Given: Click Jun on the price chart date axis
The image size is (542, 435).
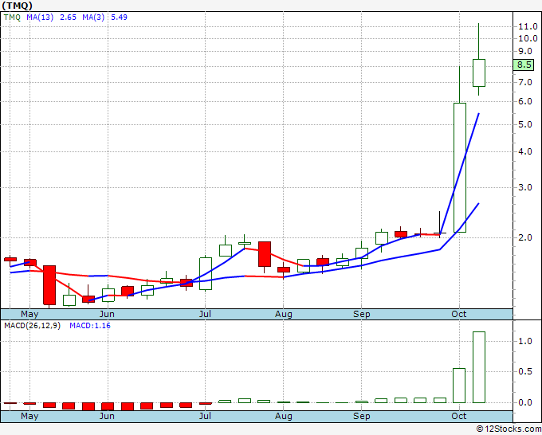Looking at the screenshot, I should coord(107,314).
